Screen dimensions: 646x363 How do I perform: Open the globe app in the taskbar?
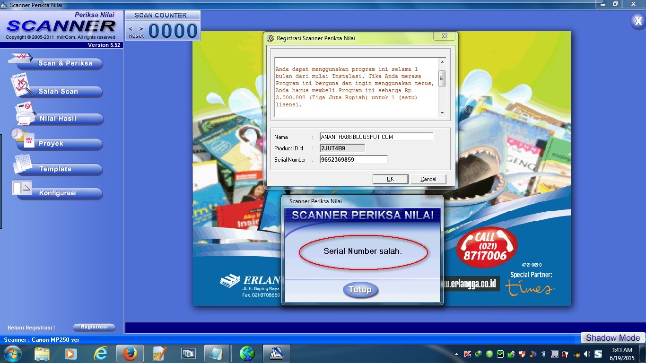[x=247, y=354]
